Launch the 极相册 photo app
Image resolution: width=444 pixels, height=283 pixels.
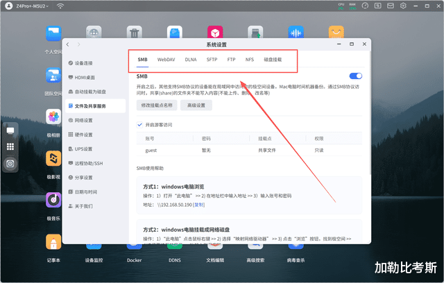tap(53, 117)
